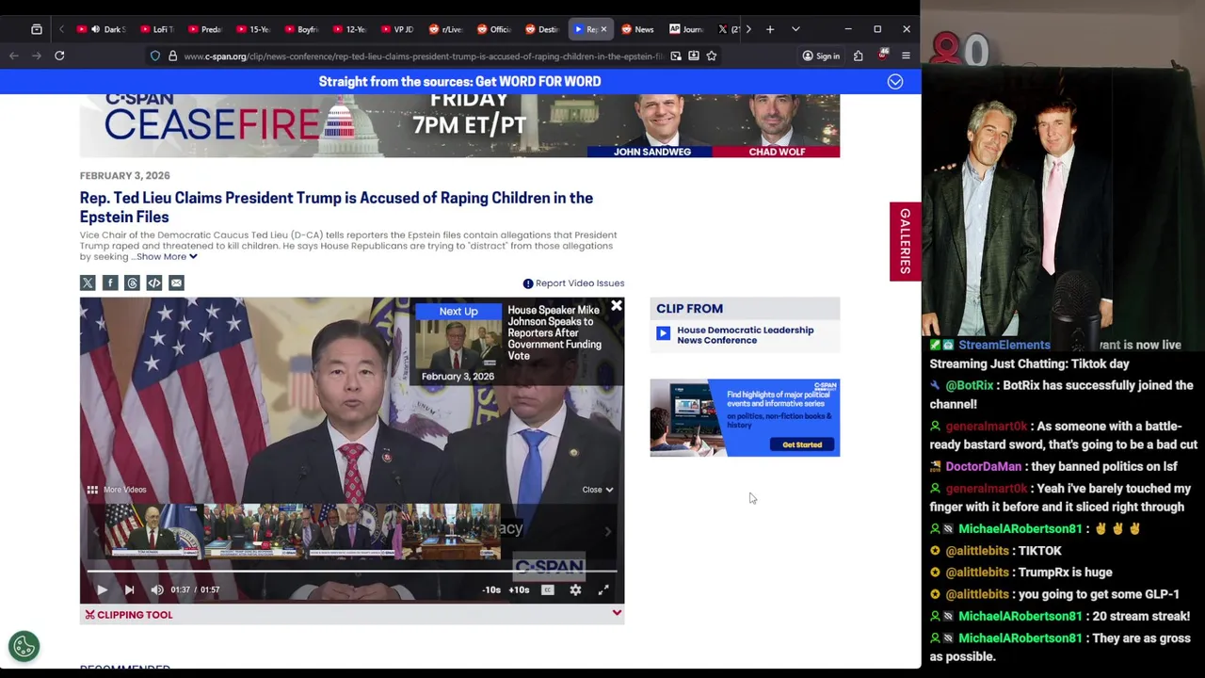Click the c-span.org address bar
This screenshot has width=1205, height=678.
423,56
